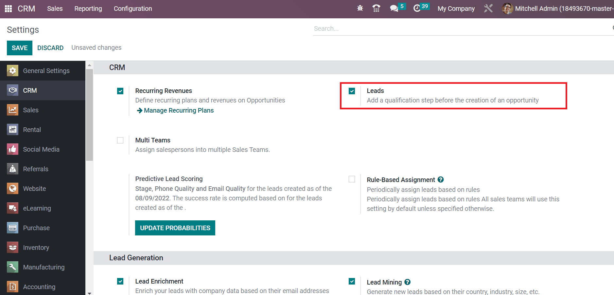Open the My Company switcher
The height and width of the screenshot is (295, 614).
pyautogui.click(x=456, y=9)
